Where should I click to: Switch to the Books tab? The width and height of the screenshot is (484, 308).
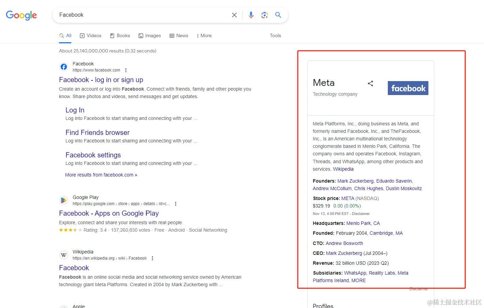pyautogui.click(x=120, y=35)
